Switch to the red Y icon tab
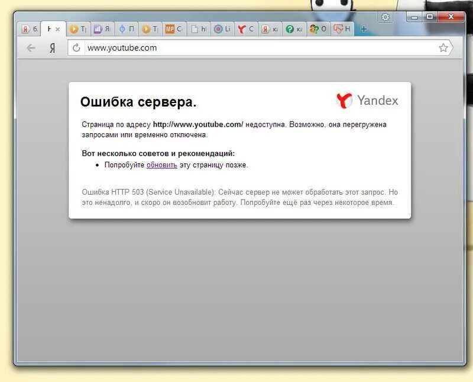 click(246, 29)
